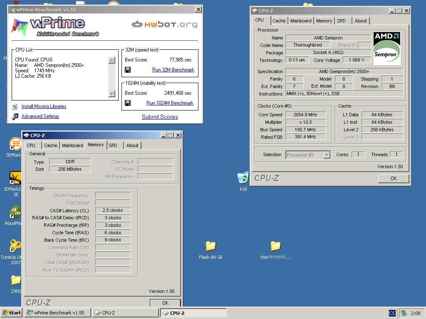
Task: Click the clock showing 2:08
Action: 416,313
